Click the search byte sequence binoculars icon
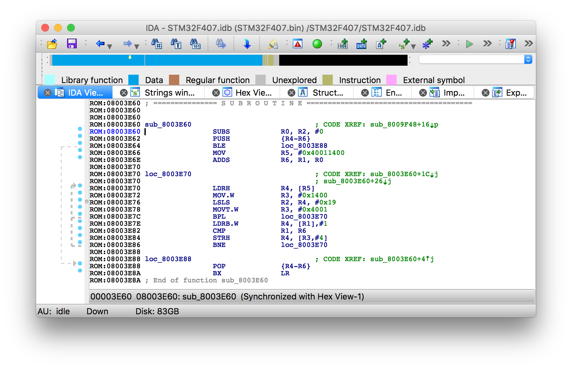This screenshot has height=369, width=572. [195, 43]
